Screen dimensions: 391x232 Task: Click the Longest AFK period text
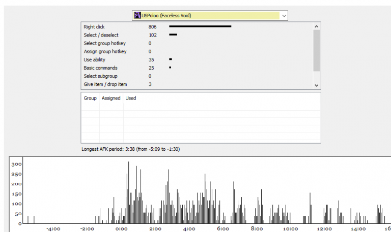coord(131,149)
